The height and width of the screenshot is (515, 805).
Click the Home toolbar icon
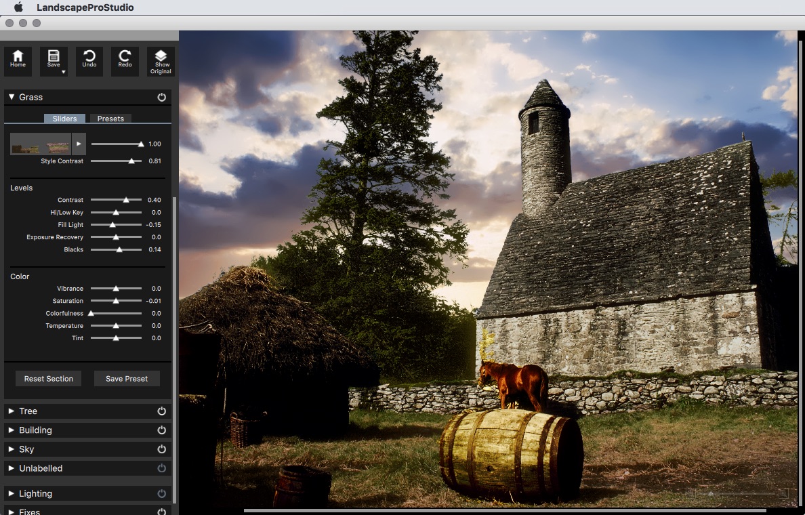(18, 60)
